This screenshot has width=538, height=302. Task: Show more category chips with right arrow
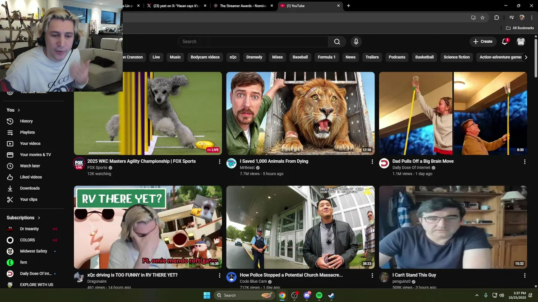pyautogui.click(x=526, y=57)
